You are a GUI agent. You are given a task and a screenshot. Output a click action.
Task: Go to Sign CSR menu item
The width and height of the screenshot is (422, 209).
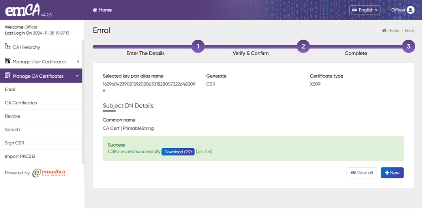[15, 143]
